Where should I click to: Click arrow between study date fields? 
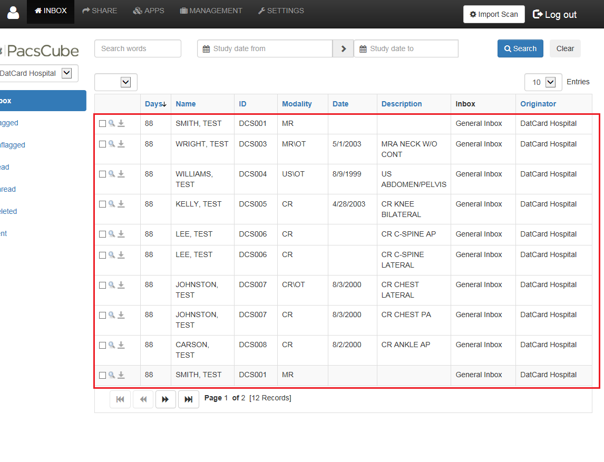[x=343, y=48]
